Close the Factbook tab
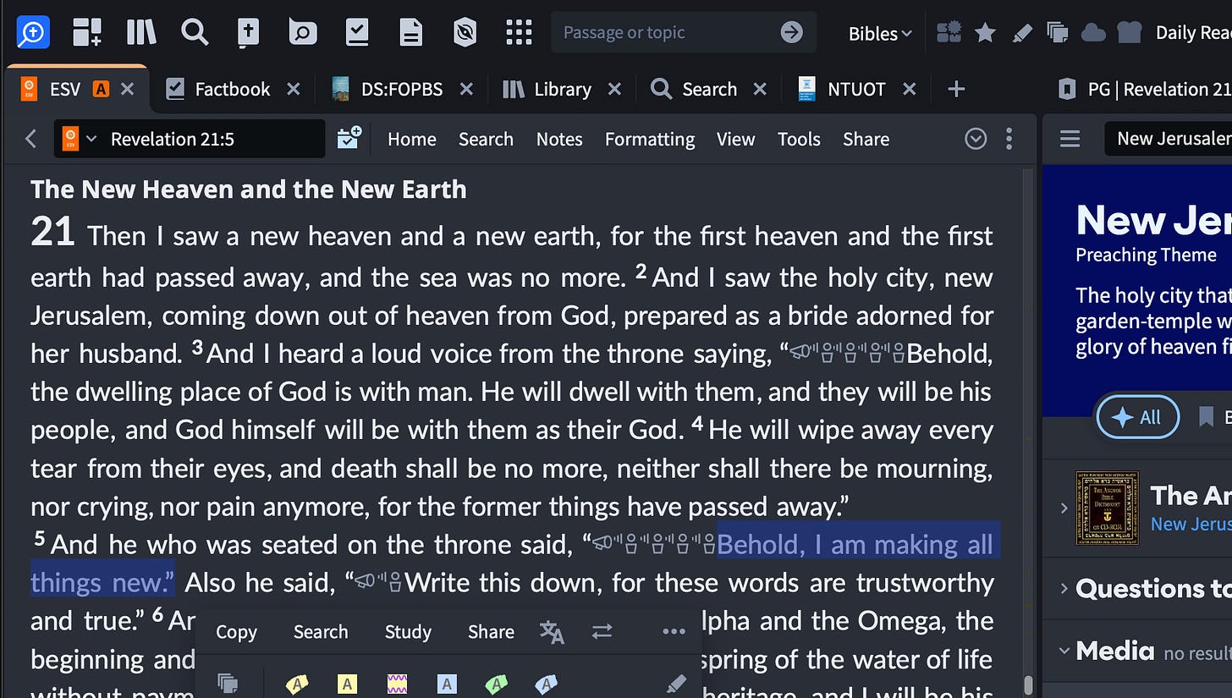 coord(294,89)
